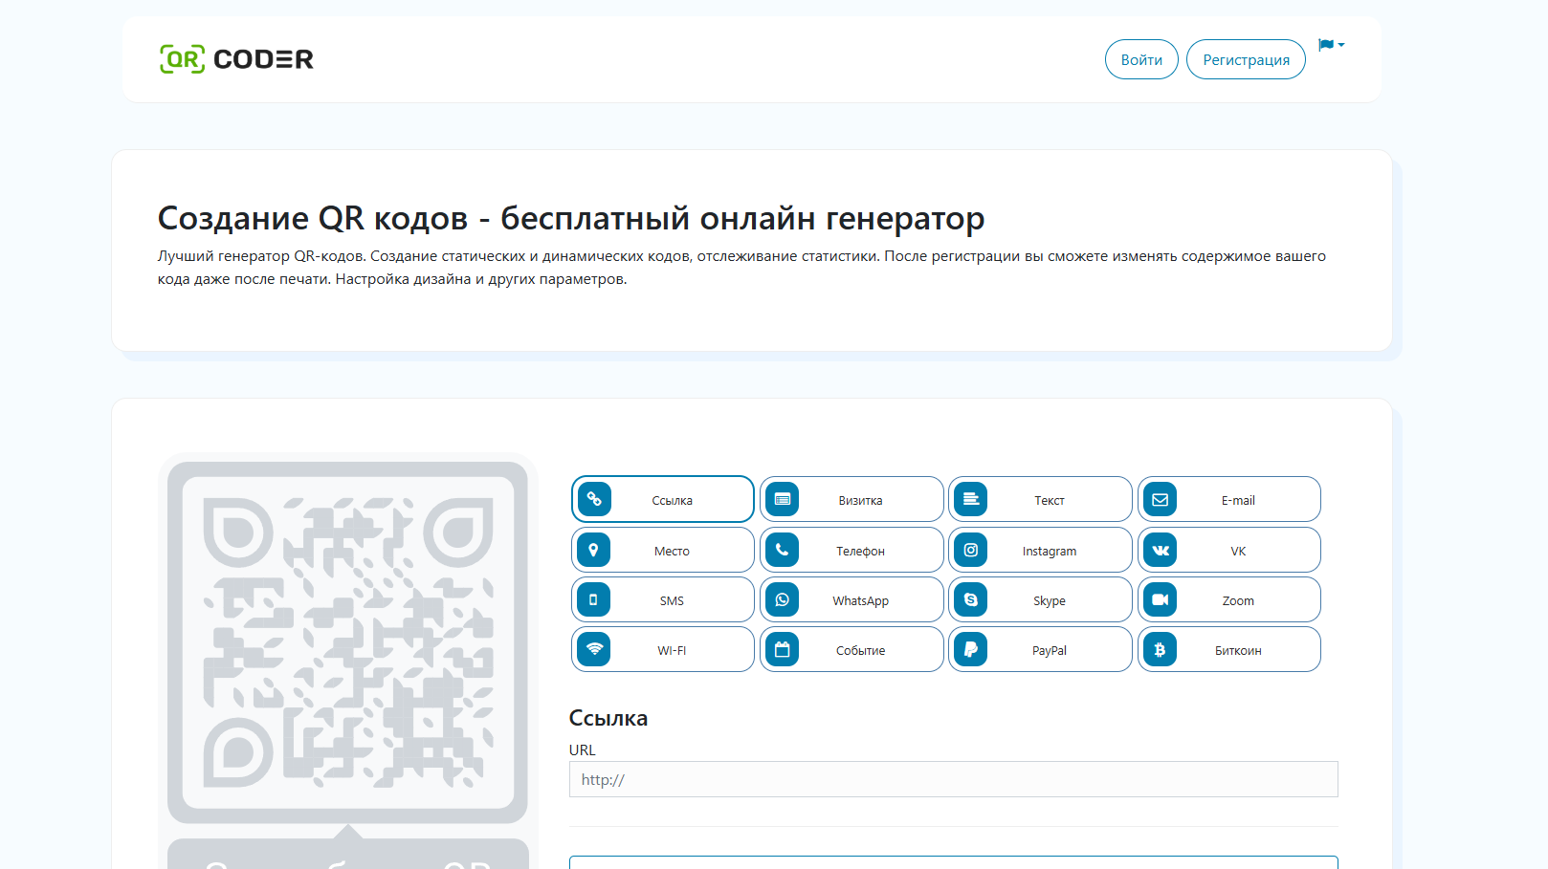Image resolution: width=1548 pixels, height=869 pixels.
Task: Click the Регистрация button
Action: tap(1246, 59)
